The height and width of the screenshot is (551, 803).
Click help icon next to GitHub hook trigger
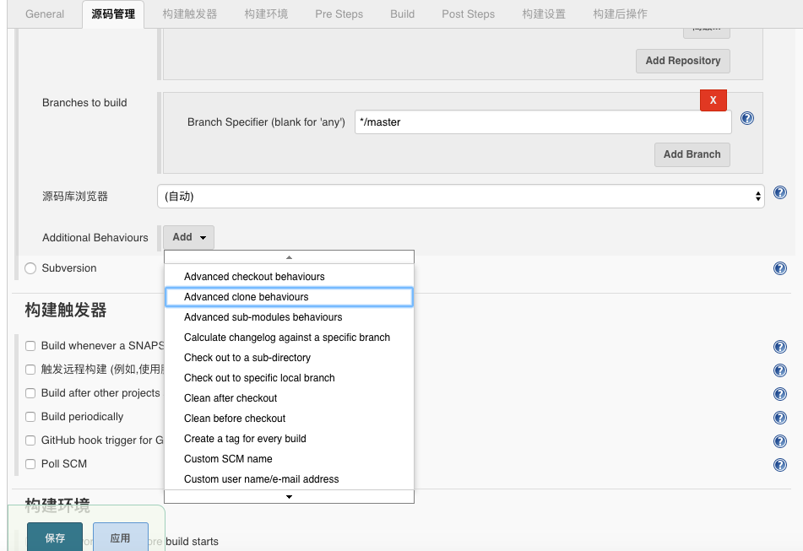click(779, 440)
